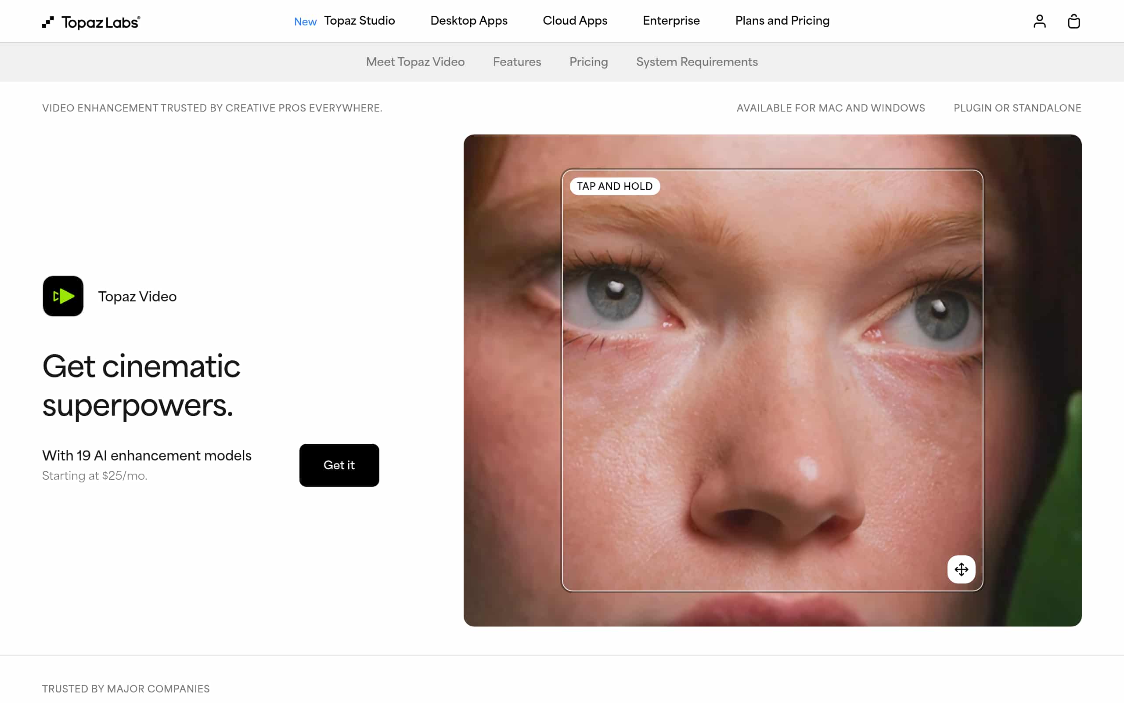
Task: Click the blue New label
Action: pos(305,22)
